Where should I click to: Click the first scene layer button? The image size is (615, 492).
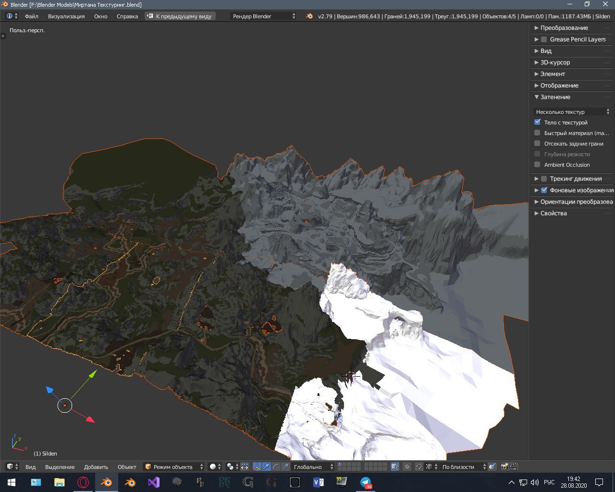click(340, 465)
